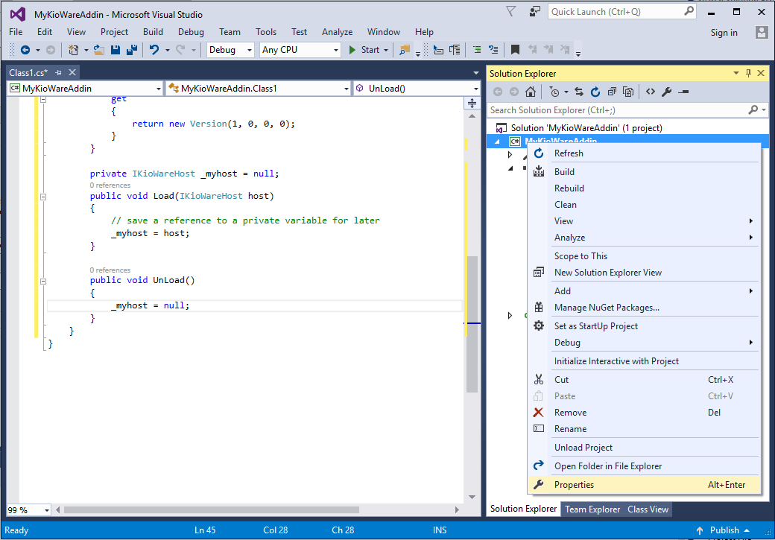Click the Navigate Backward toolbar arrow

coord(25,50)
